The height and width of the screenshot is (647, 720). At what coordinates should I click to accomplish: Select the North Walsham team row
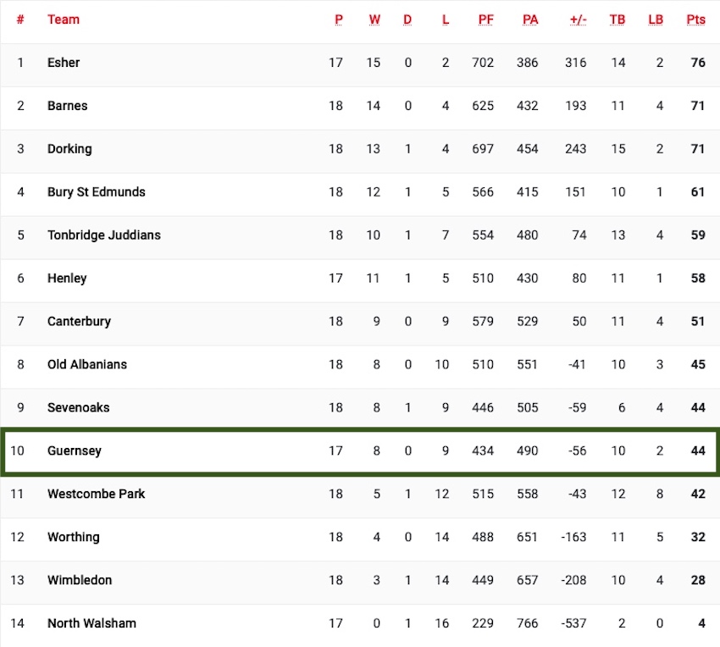[360, 623]
